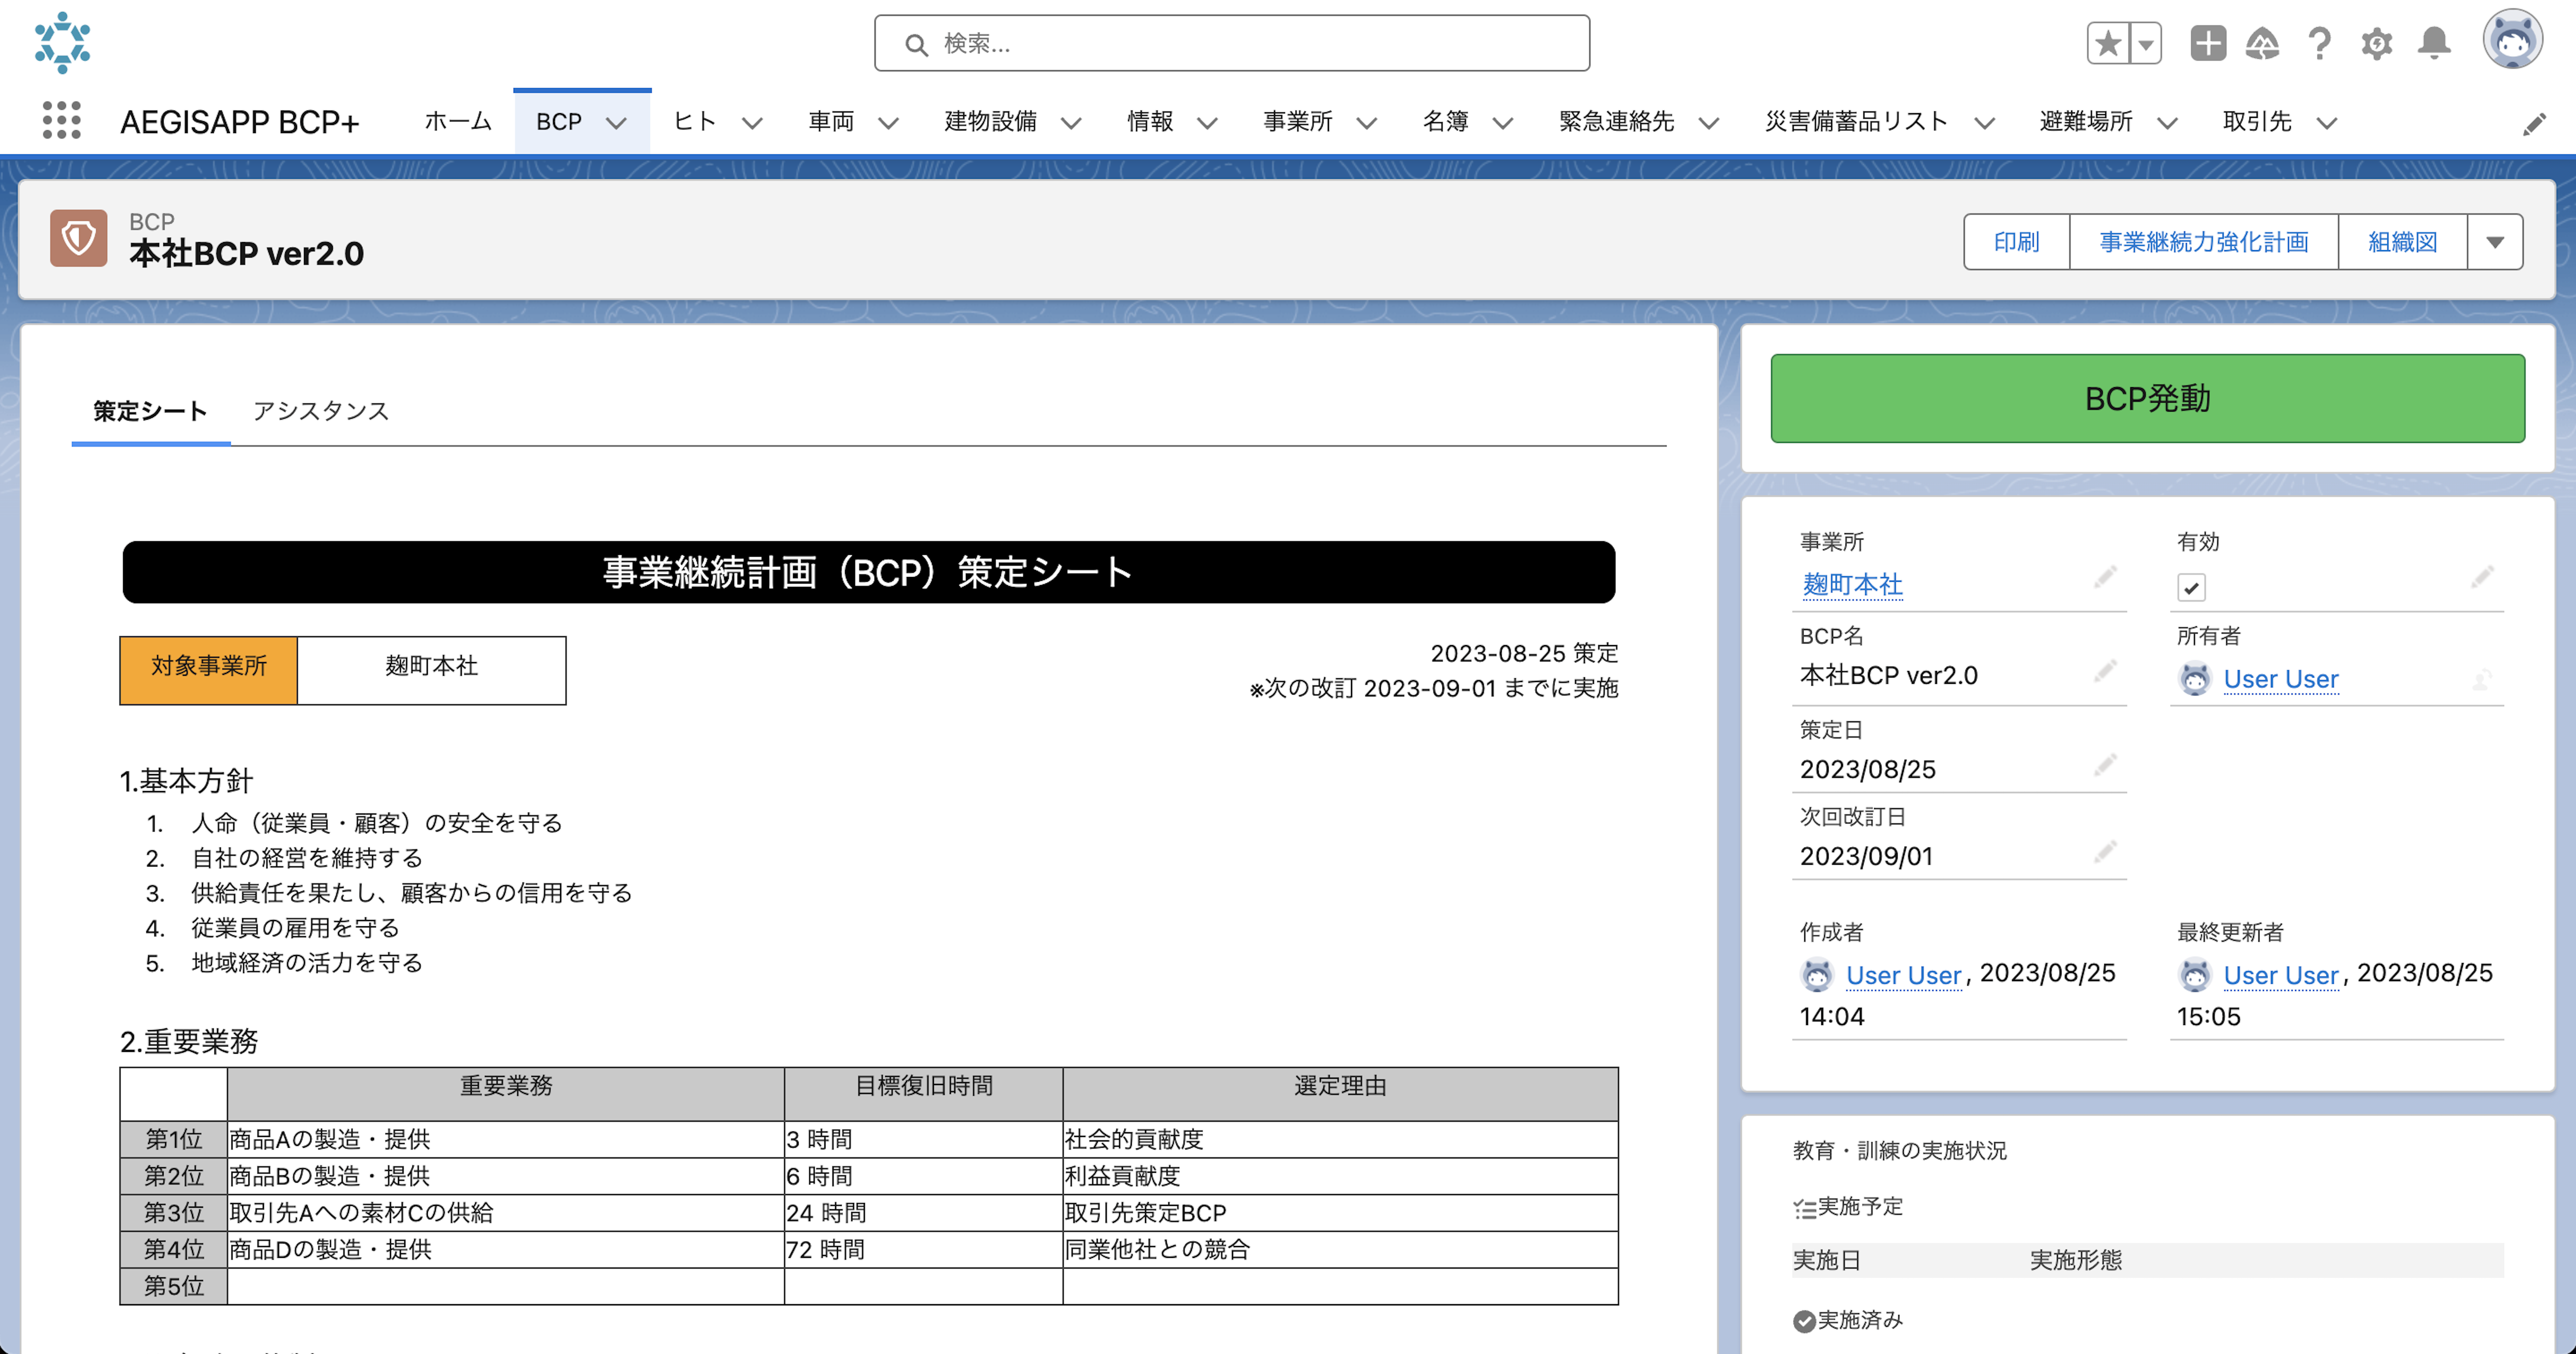Expand the BCP tab chevron
The image size is (2576, 1354).
pos(617,123)
